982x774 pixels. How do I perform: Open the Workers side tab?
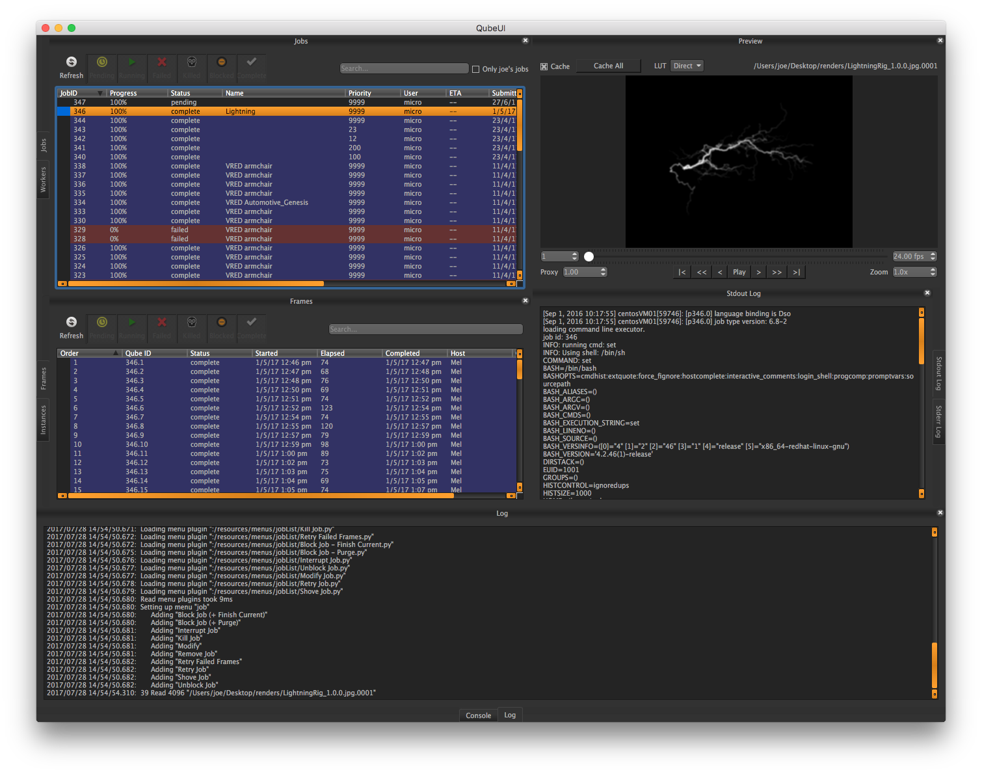[43, 180]
